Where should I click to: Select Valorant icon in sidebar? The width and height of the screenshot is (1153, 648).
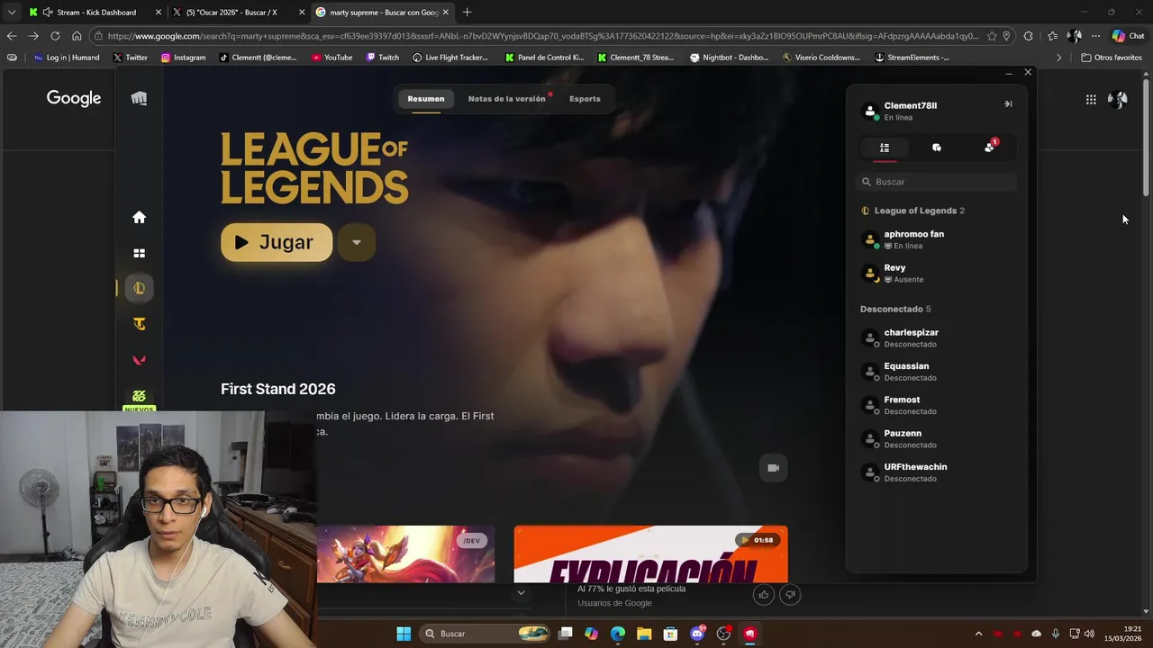[x=139, y=360]
